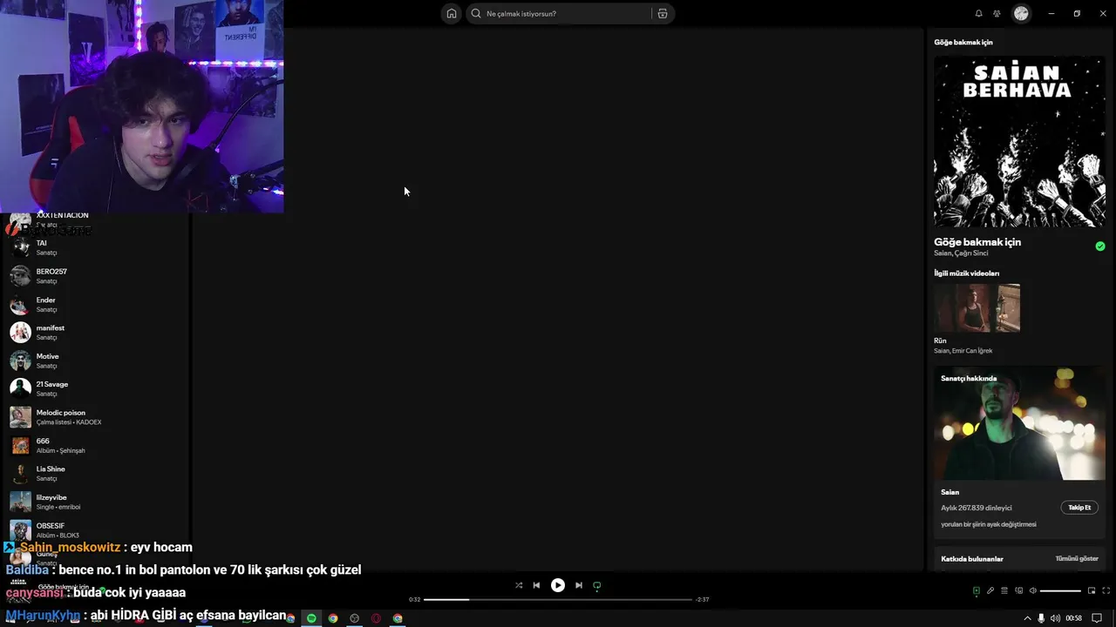This screenshot has height=627, width=1116.
Task: Open the Rün music video thumbnail
Action: coord(976,307)
